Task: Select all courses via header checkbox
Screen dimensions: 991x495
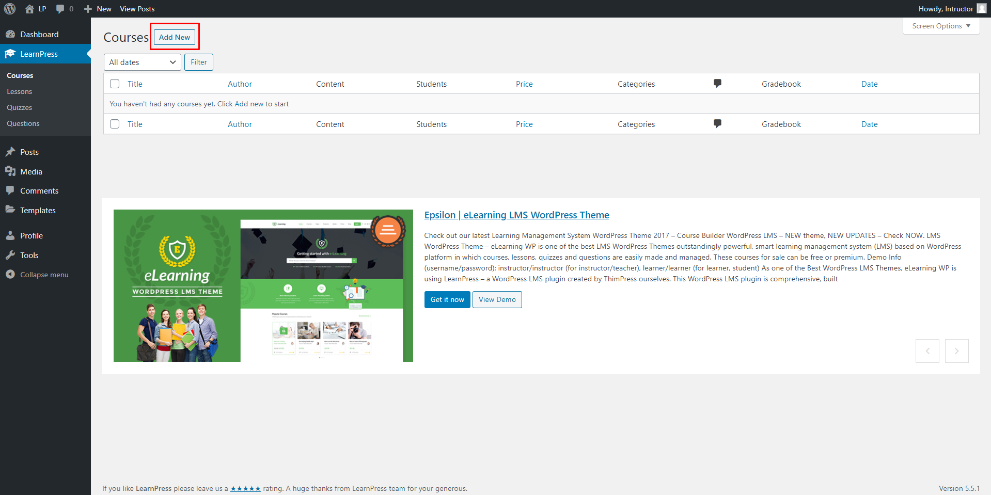Action: point(115,84)
